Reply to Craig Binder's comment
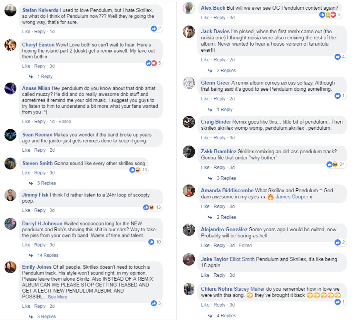Screen dimensions: 355x320 219,138
